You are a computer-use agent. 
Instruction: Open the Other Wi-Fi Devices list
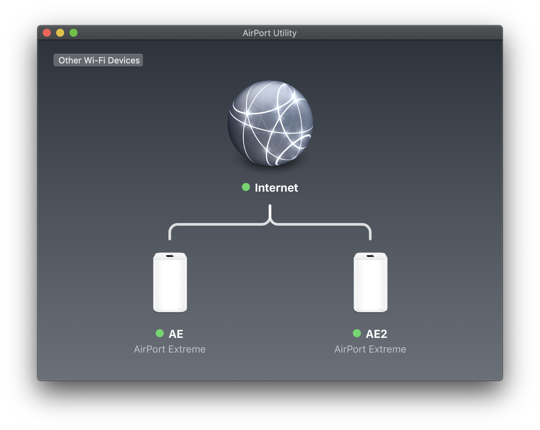[98, 60]
